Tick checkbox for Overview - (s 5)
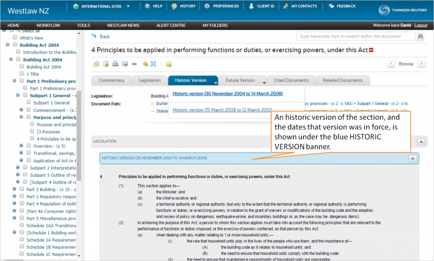Viewport: 434px width, 261px height. pos(29,146)
